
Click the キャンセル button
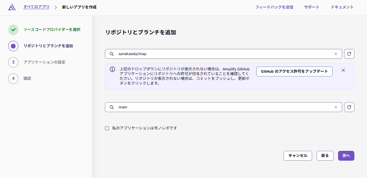pos(298,156)
